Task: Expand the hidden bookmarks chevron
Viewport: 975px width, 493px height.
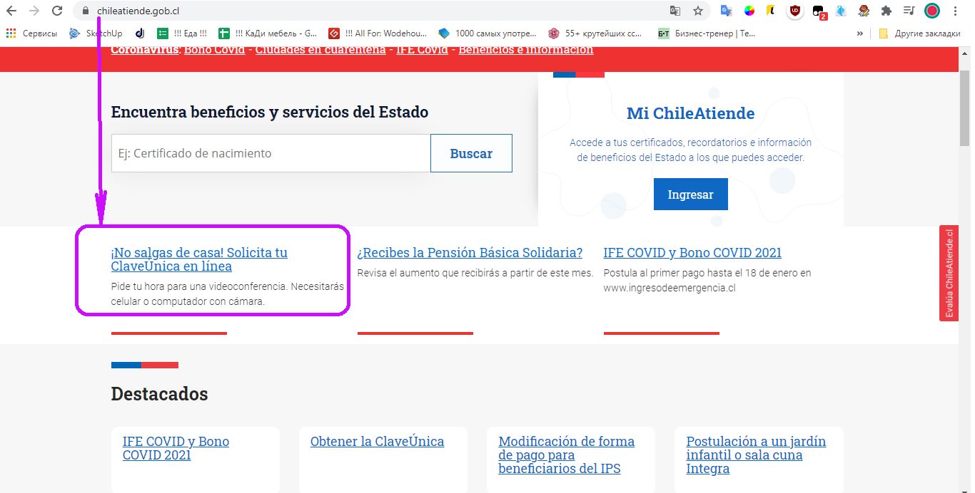Action: (x=860, y=33)
